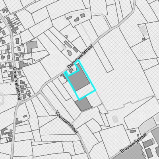
Task: Click the Grote Veldstraat street label
Action: point(17,84)
